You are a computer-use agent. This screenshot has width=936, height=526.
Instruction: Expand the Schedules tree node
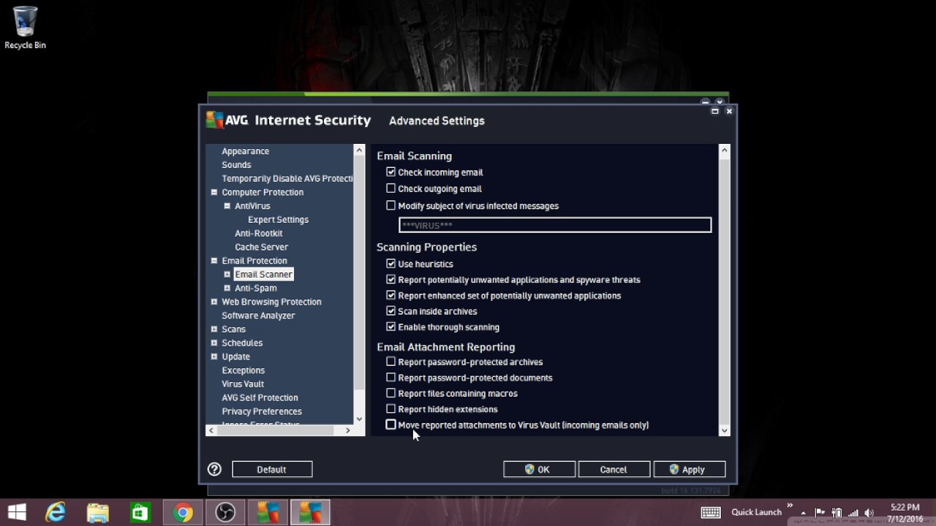click(214, 343)
